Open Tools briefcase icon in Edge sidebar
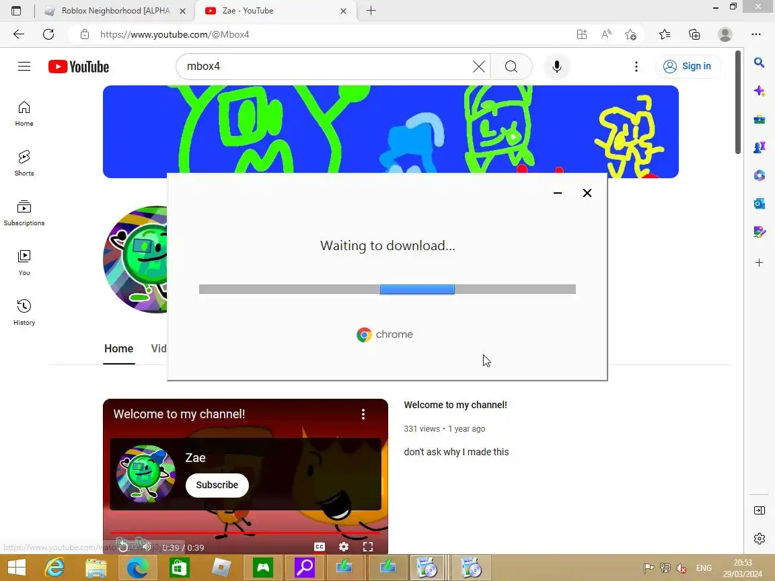Image resolution: width=775 pixels, height=581 pixels. (x=759, y=119)
